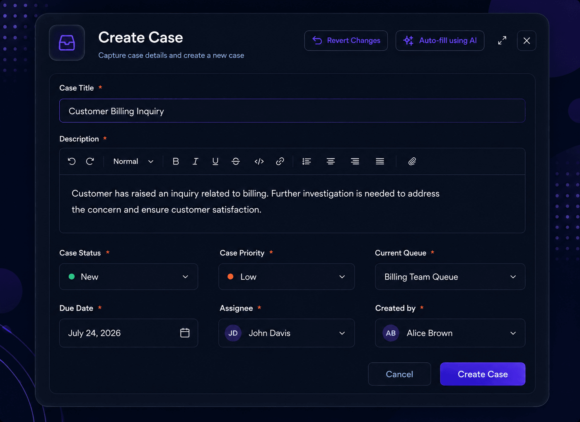
Task: Click the "Description" field label
Action: coord(79,139)
